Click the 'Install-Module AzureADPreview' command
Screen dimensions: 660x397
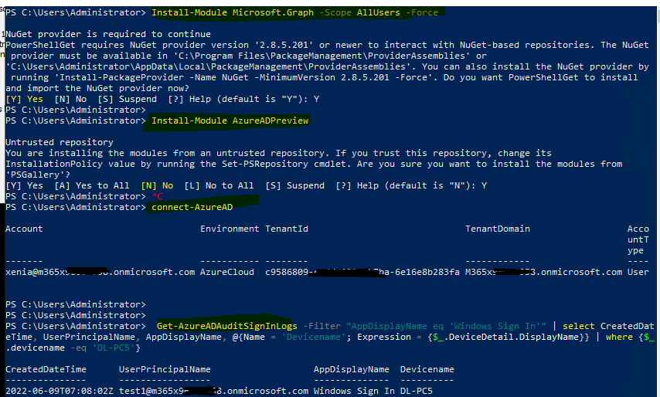click(x=230, y=120)
